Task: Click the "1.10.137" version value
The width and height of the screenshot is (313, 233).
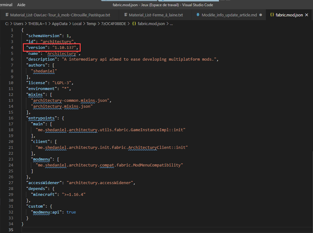Action: 64,48
